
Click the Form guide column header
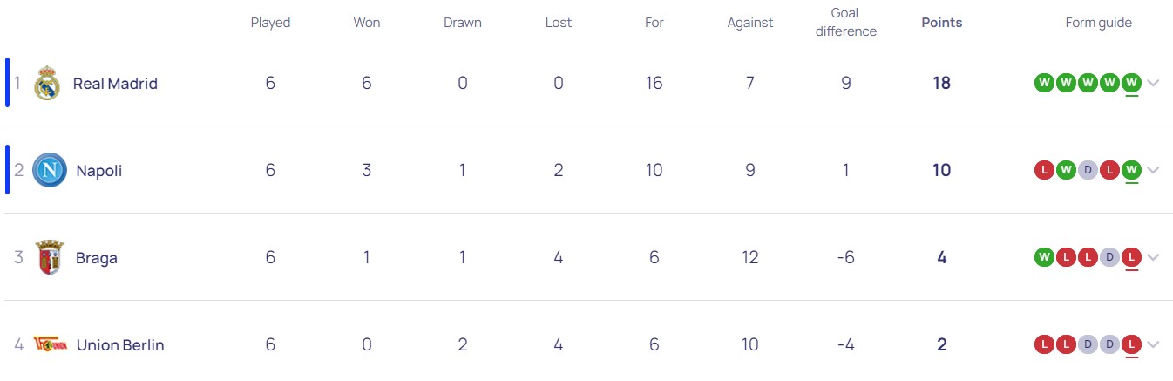coord(1098,24)
